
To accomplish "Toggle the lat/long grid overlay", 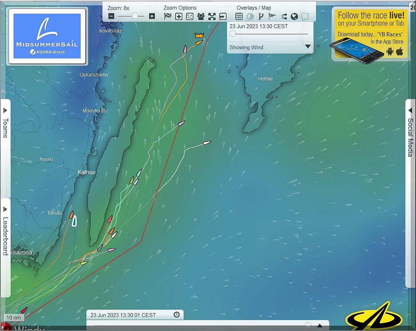I will coord(239,16).
